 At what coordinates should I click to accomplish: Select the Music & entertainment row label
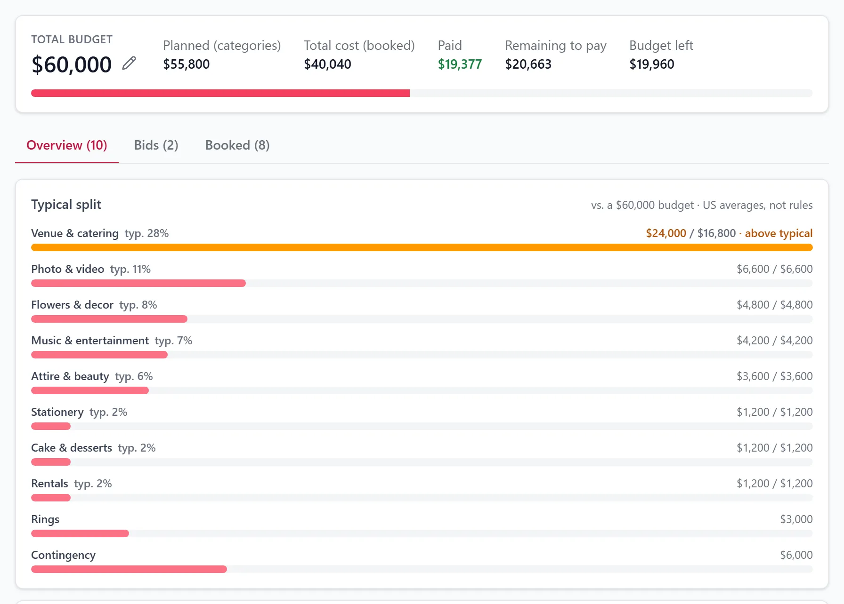click(90, 341)
